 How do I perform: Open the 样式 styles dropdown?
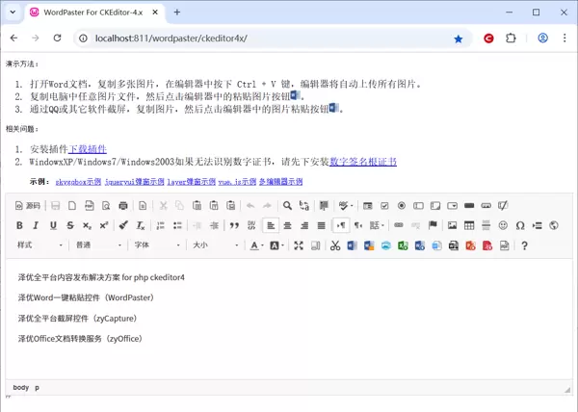39,245
